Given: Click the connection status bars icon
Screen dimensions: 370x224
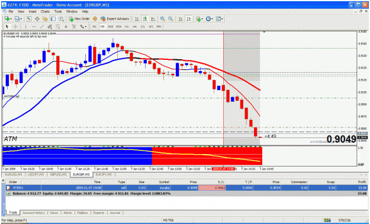Looking at the screenshot, I should point(327,220).
